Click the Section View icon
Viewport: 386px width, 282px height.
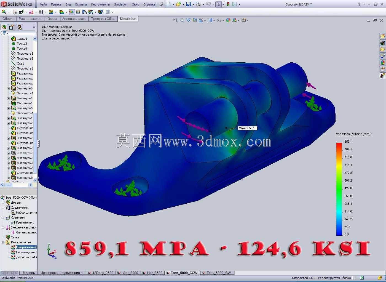click(x=195, y=20)
